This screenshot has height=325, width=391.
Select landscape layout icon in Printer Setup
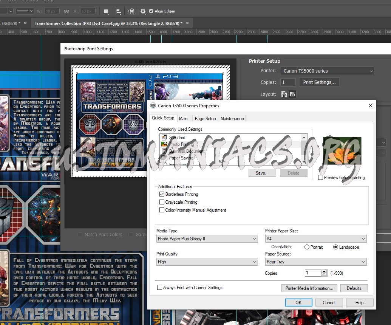coord(292,94)
